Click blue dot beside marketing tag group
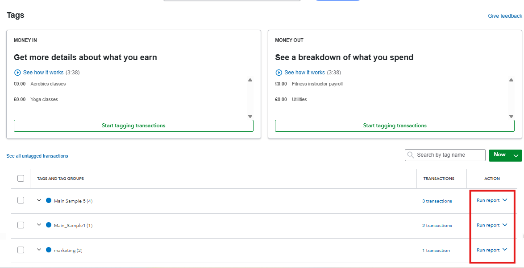 pos(49,250)
